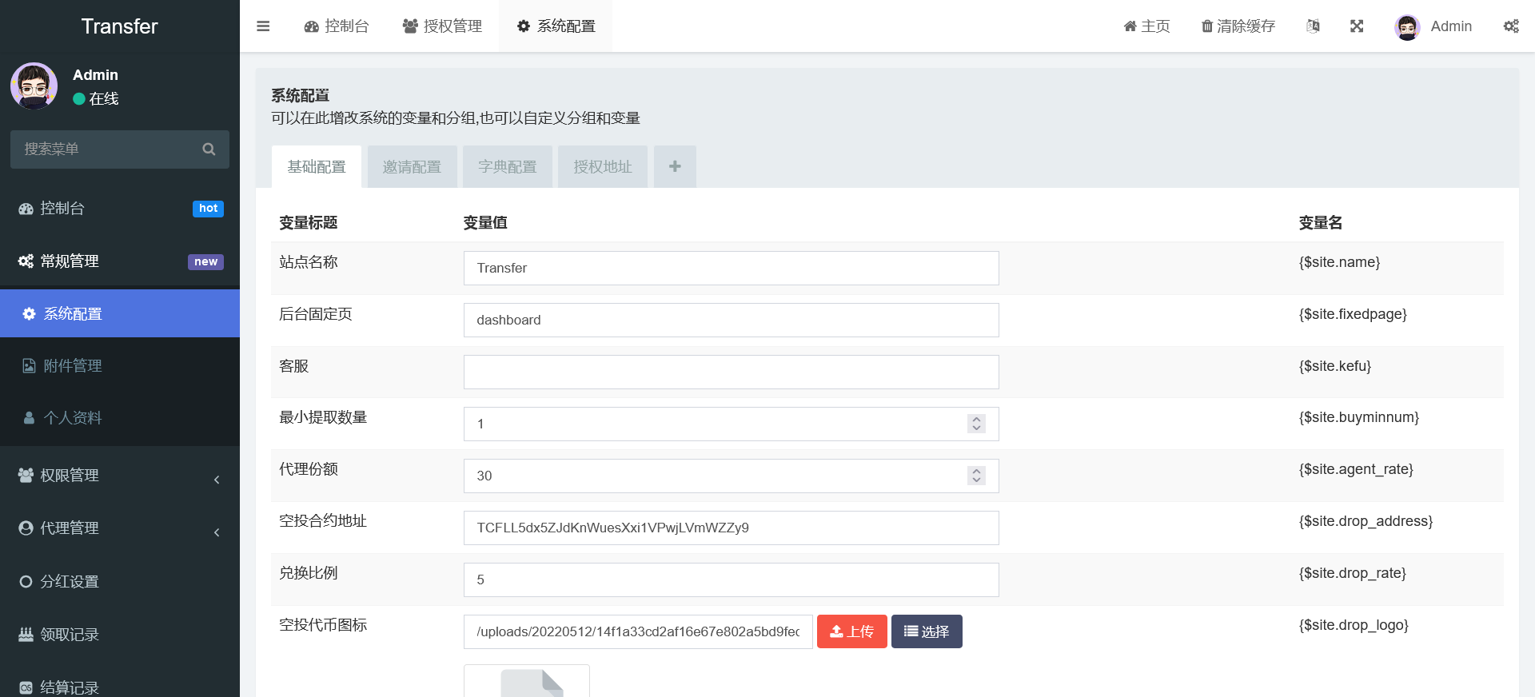The image size is (1535, 697).
Task: Click stepper arrows on 最小提取数量 field
Action: tap(976, 424)
